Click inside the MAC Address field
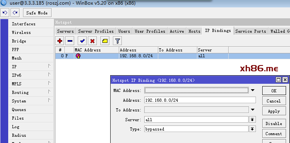 click(x=197, y=90)
